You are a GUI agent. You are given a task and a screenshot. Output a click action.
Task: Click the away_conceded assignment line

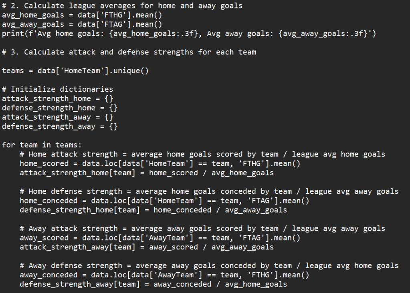[x=164, y=275]
